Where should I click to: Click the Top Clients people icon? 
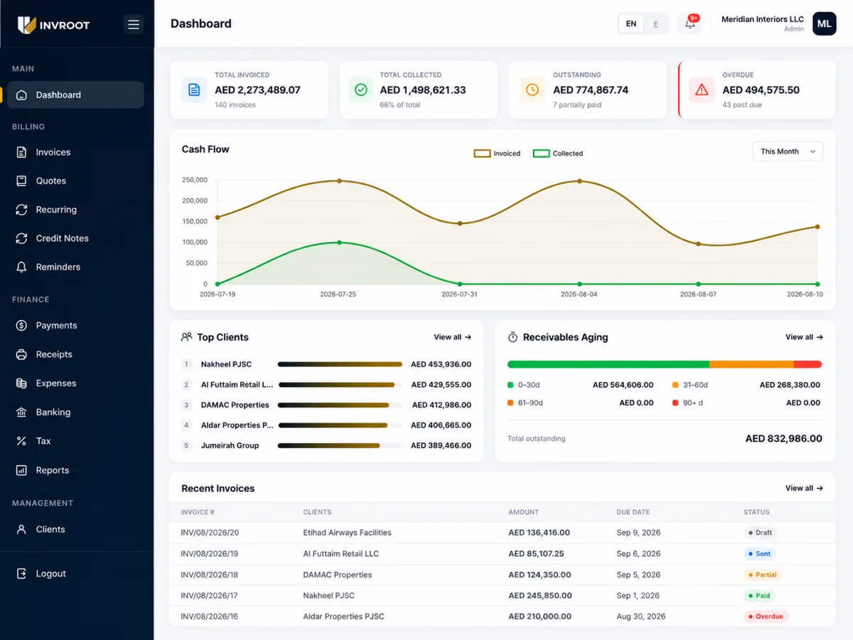click(x=187, y=337)
